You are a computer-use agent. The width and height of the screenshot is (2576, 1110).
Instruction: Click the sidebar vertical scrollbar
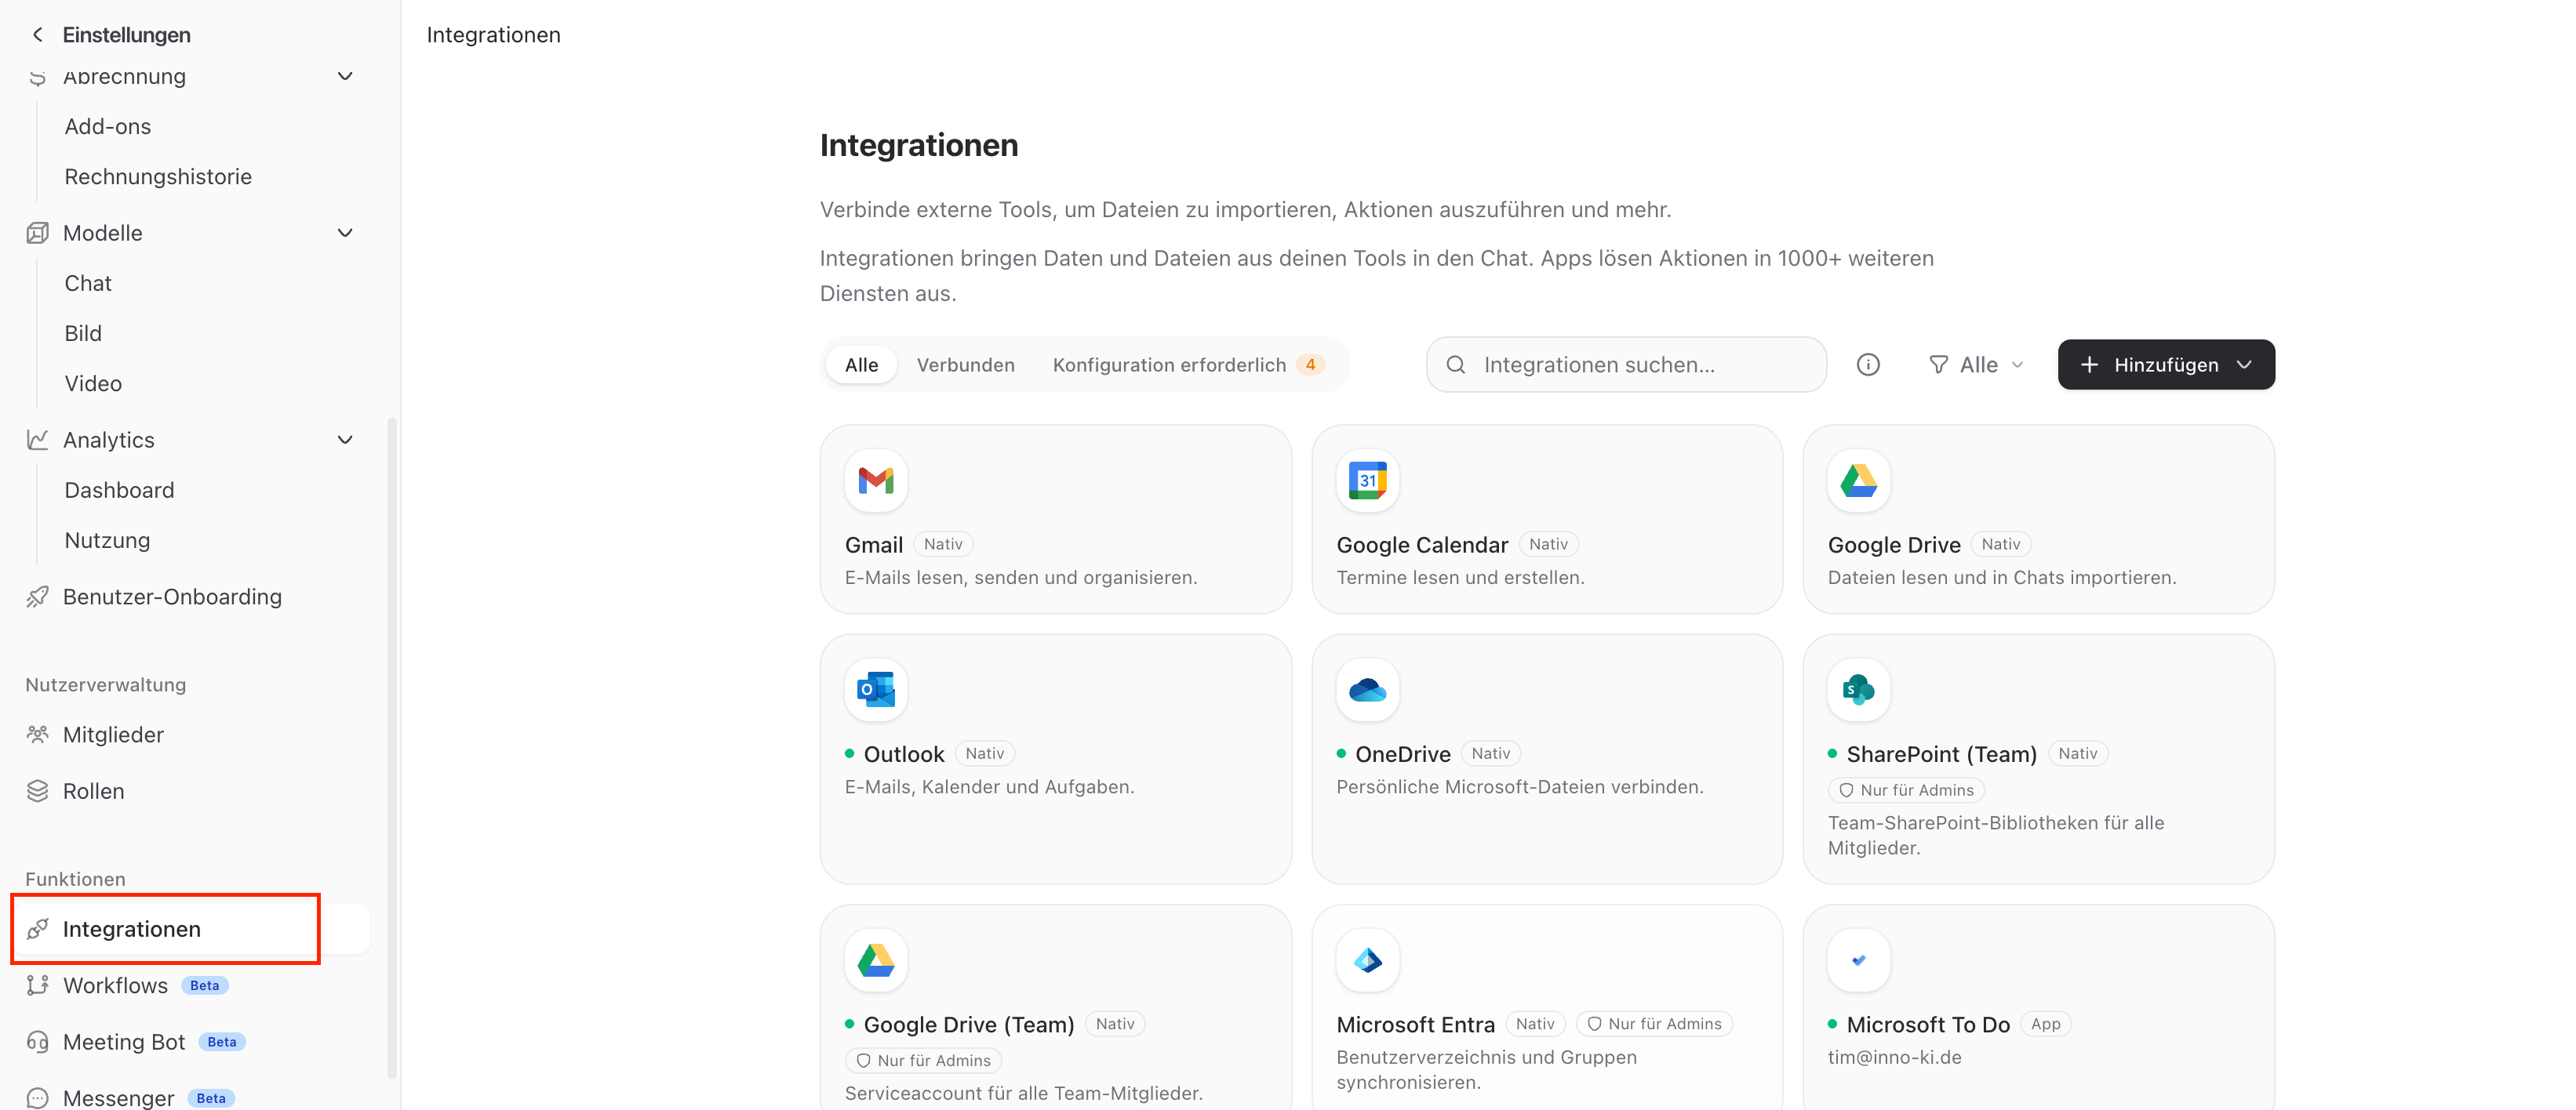(392, 747)
